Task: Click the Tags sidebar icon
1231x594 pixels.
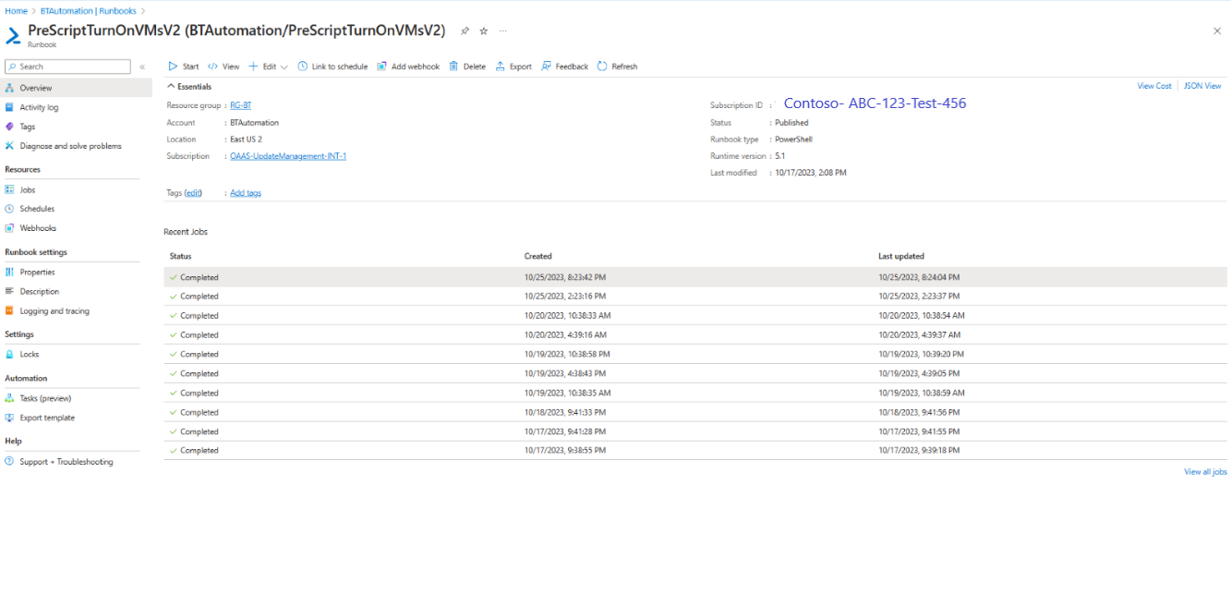Action: [10, 127]
